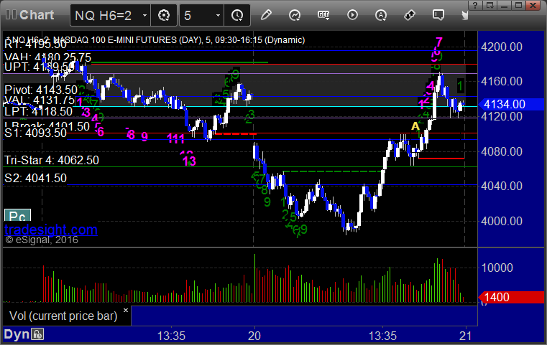The image size is (547, 345).
Task: Click the Pc button on chart
Action: (17, 215)
